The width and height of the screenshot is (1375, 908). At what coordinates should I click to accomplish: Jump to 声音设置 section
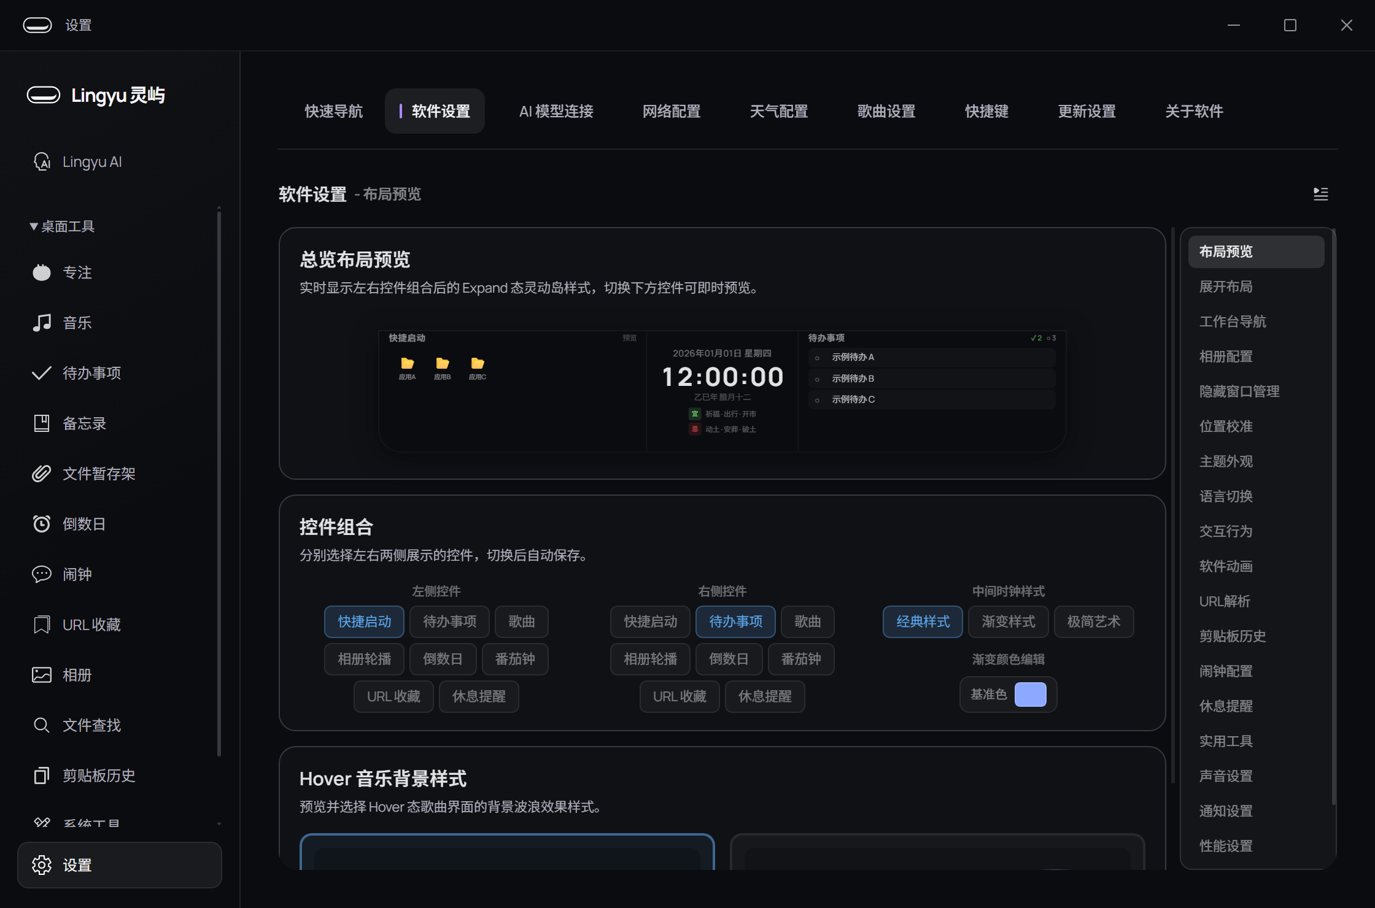(1256, 776)
